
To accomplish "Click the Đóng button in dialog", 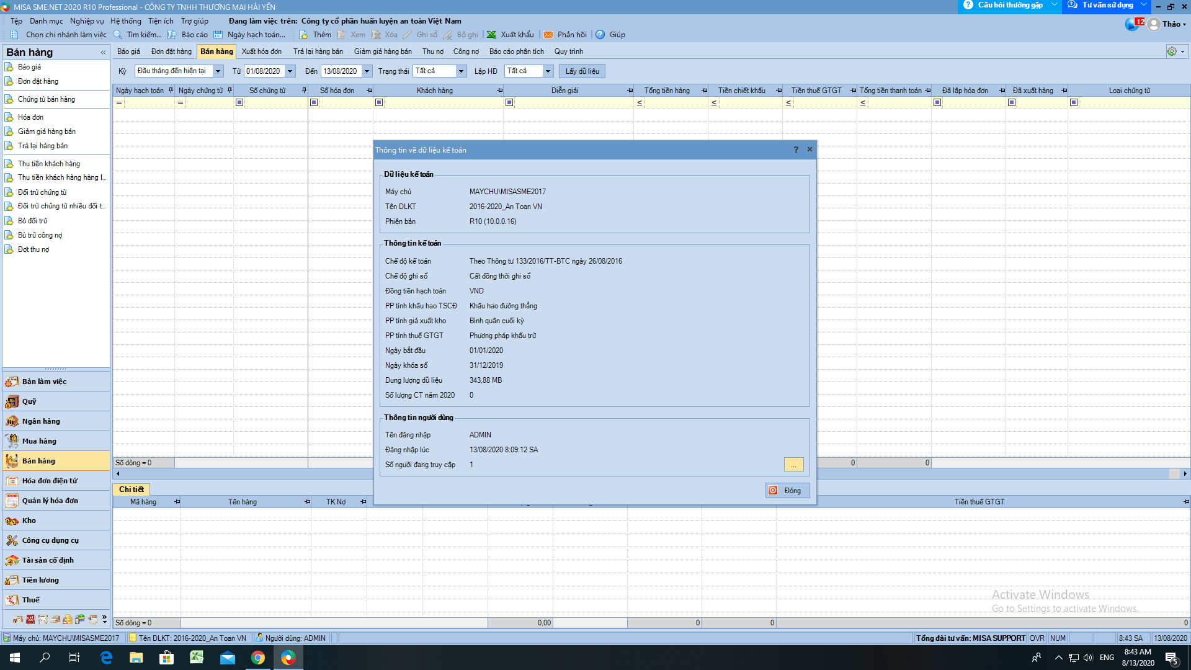I will point(787,491).
